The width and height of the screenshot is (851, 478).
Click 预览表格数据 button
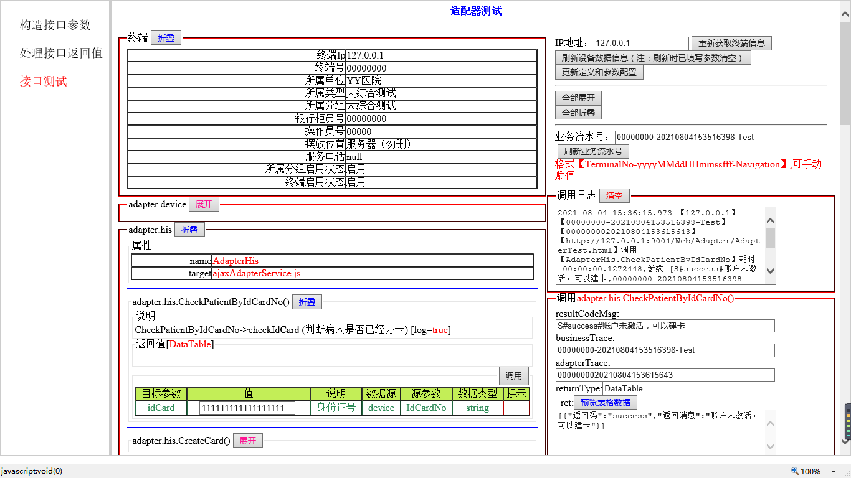coord(606,403)
